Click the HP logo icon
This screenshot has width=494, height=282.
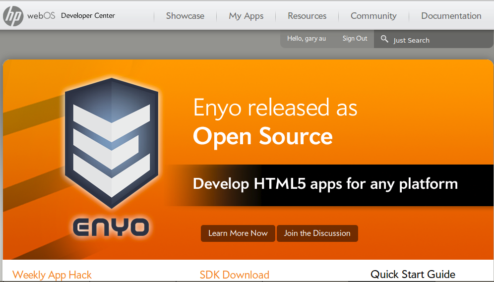pyautogui.click(x=13, y=16)
